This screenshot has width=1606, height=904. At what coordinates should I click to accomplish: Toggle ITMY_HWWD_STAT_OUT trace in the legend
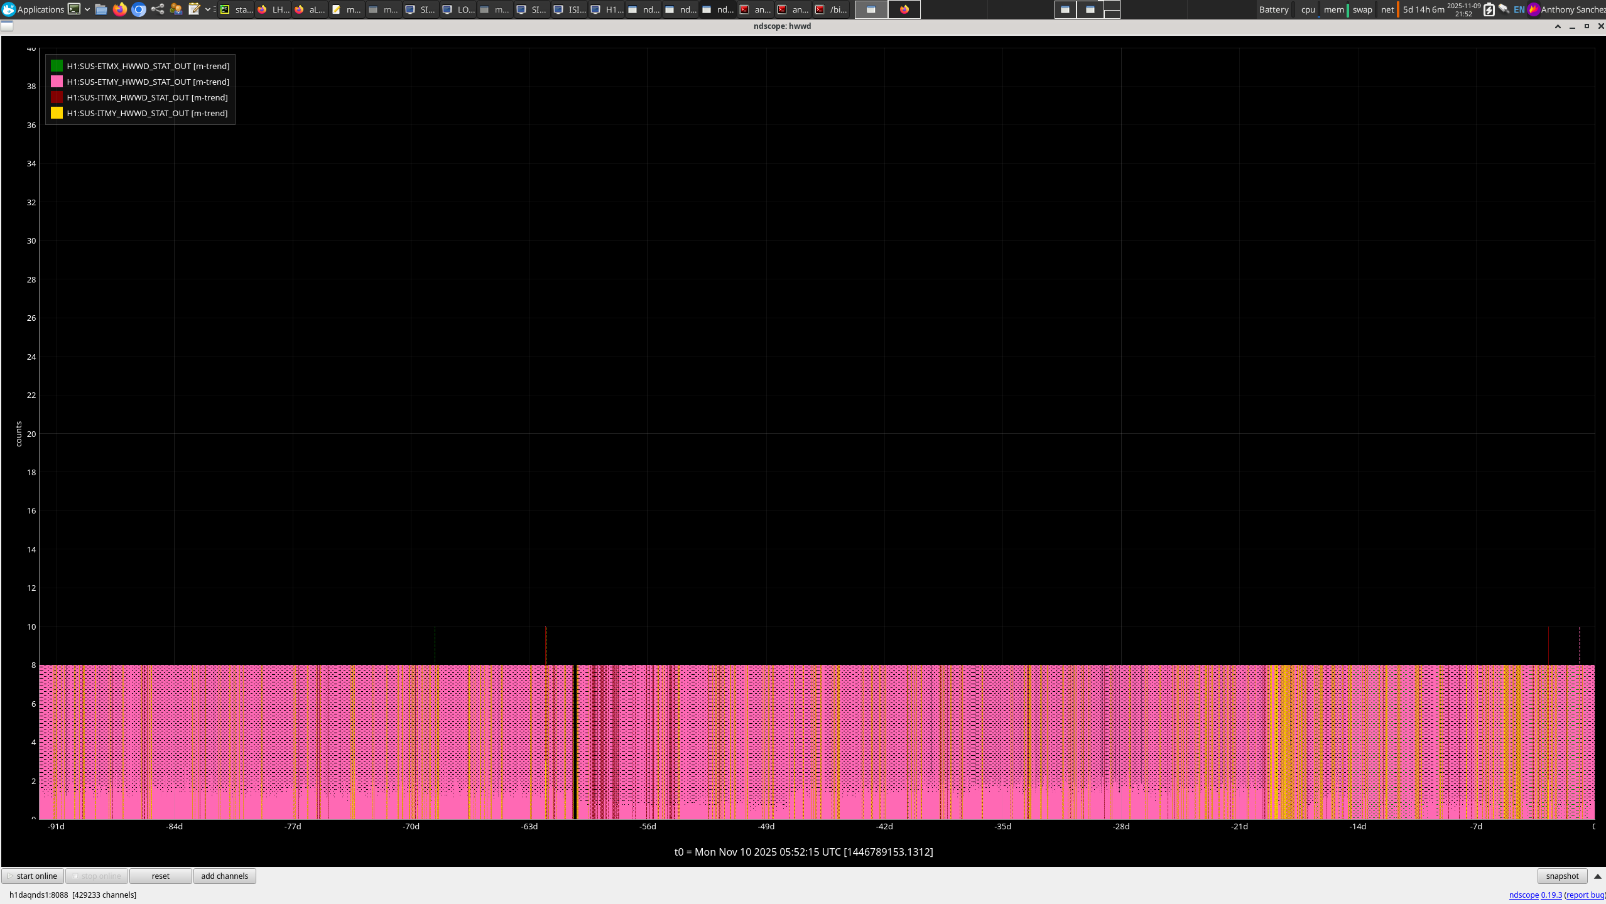coord(147,113)
